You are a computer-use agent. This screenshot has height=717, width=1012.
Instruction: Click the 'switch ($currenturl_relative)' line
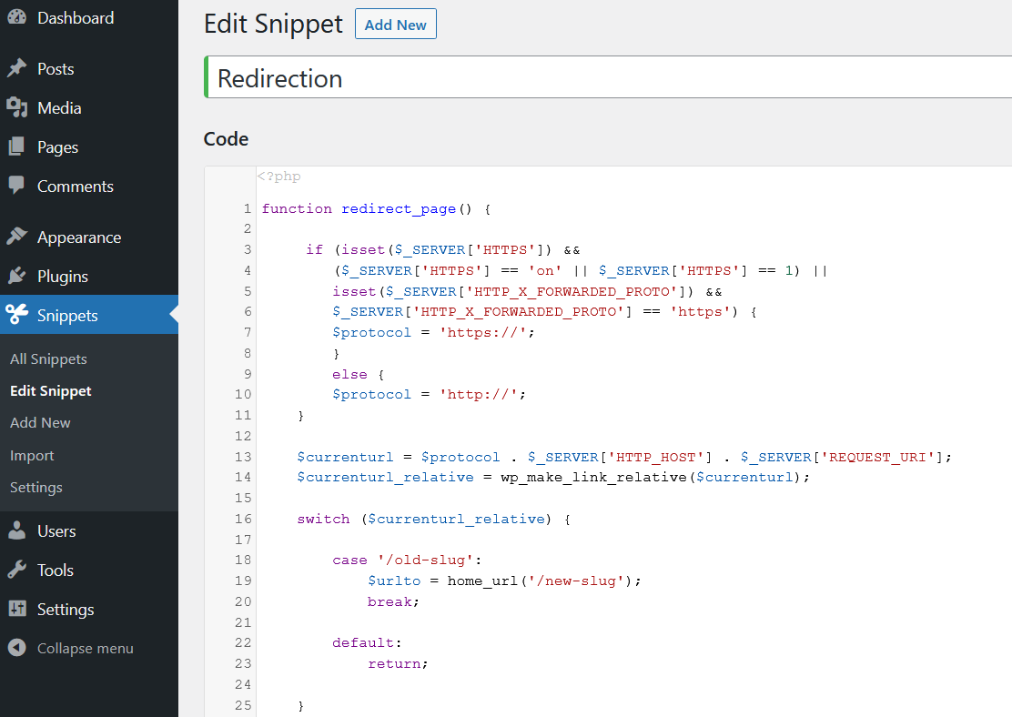[434, 519]
